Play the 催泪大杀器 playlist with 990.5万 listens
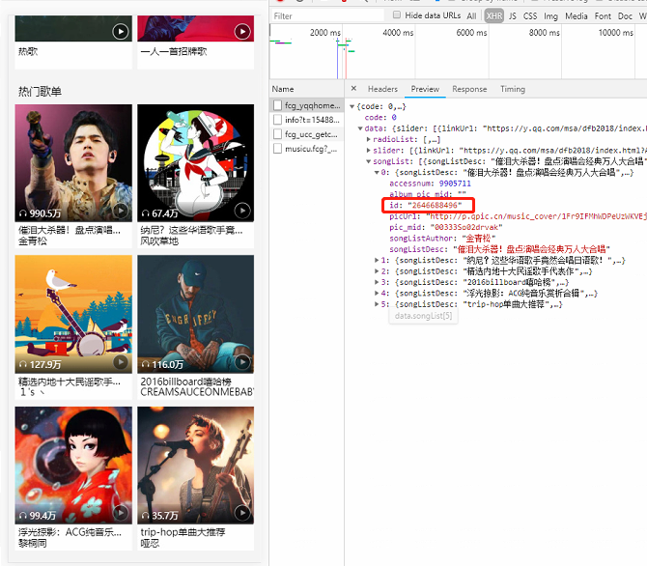647x566 pixels. (x=121, y=211)
